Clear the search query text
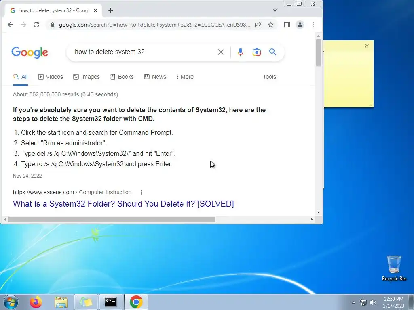 click(x=221, y=52)
